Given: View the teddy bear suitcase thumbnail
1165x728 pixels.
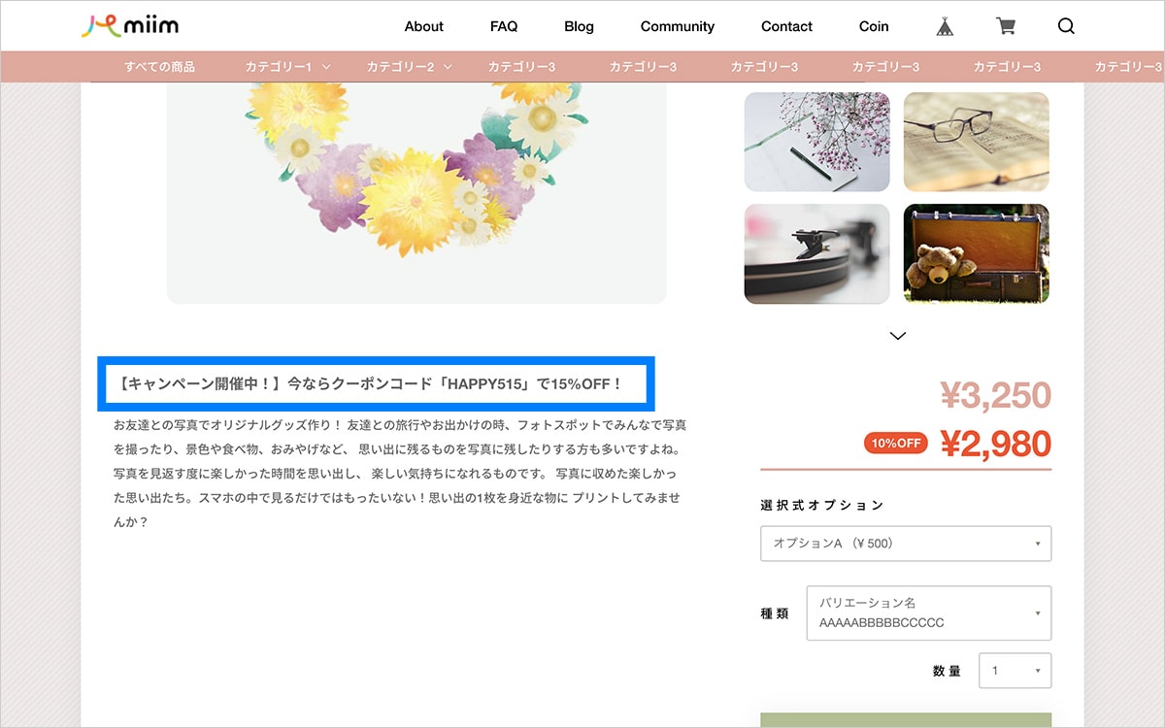Looking at the screenshot, I should [977, 253].
